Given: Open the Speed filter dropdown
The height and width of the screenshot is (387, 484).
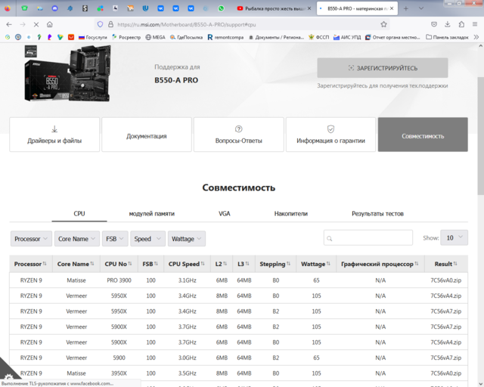Looking at the screenshot, I should pos(147,239).
